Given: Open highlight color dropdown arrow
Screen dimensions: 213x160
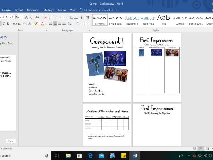Looking at the screenshot, I should click(x=39, y=24).
